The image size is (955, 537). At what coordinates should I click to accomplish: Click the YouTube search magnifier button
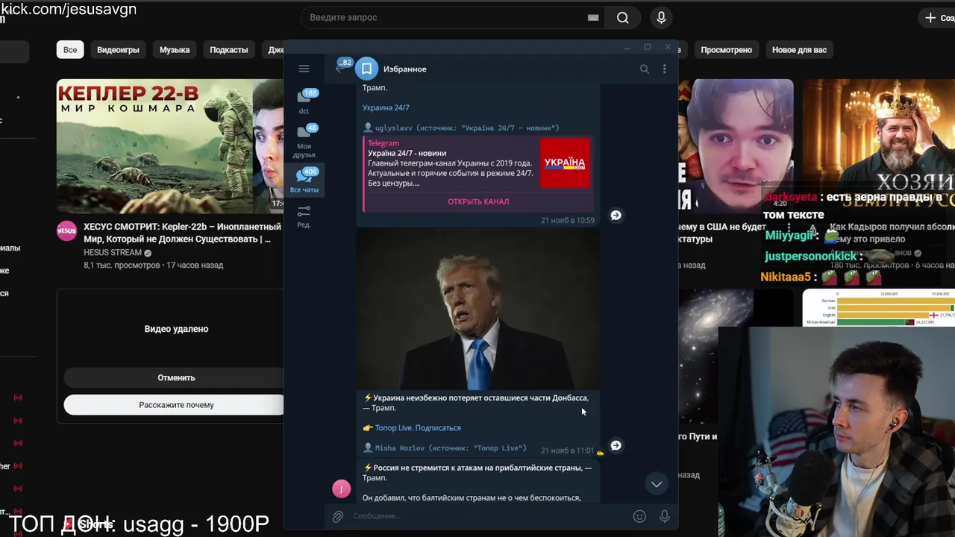pyautogui.click(x=623, y=17)
